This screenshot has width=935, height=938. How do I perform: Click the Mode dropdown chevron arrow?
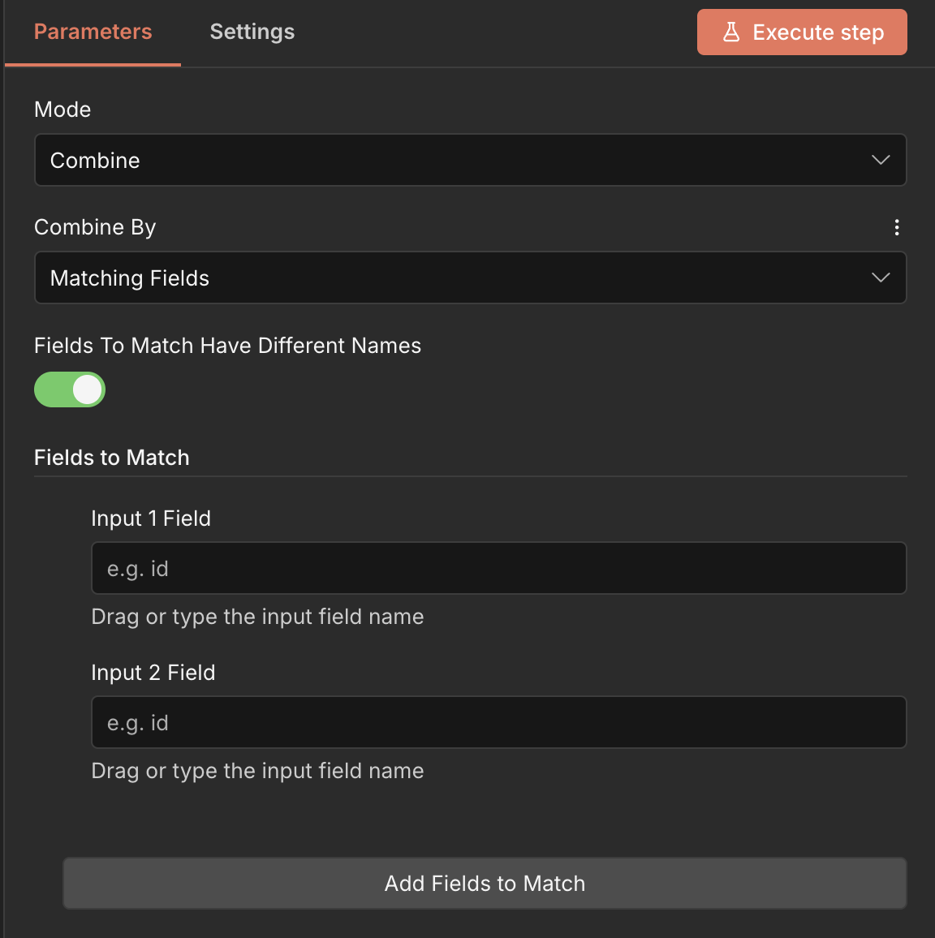tap(881, 160)
